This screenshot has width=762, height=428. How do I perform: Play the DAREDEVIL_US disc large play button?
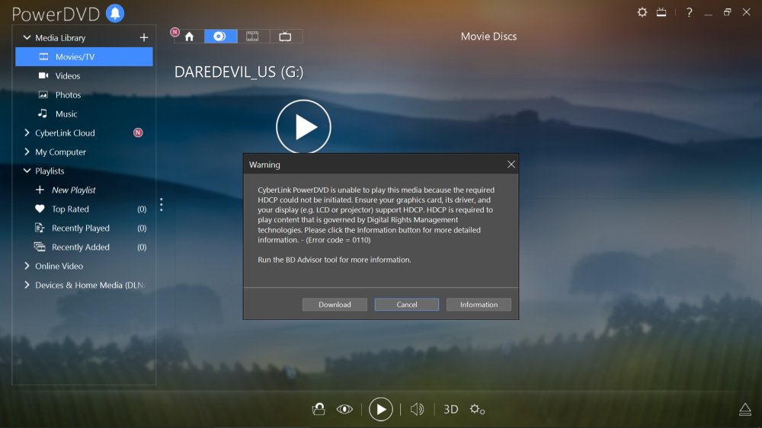pos(303,126)
